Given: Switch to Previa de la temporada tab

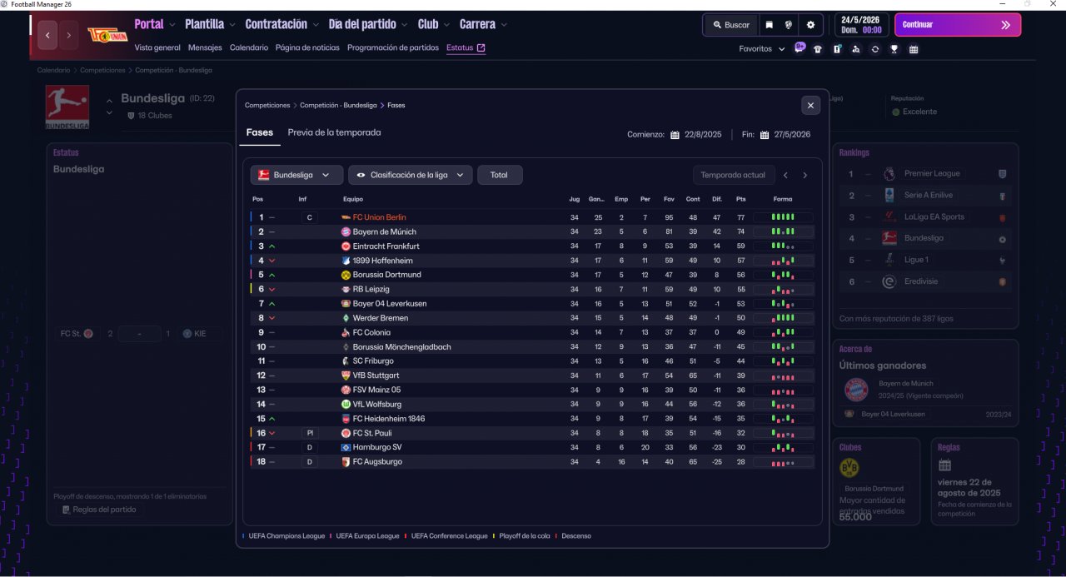Looking at the screenshot, I should tap(334, 132).
